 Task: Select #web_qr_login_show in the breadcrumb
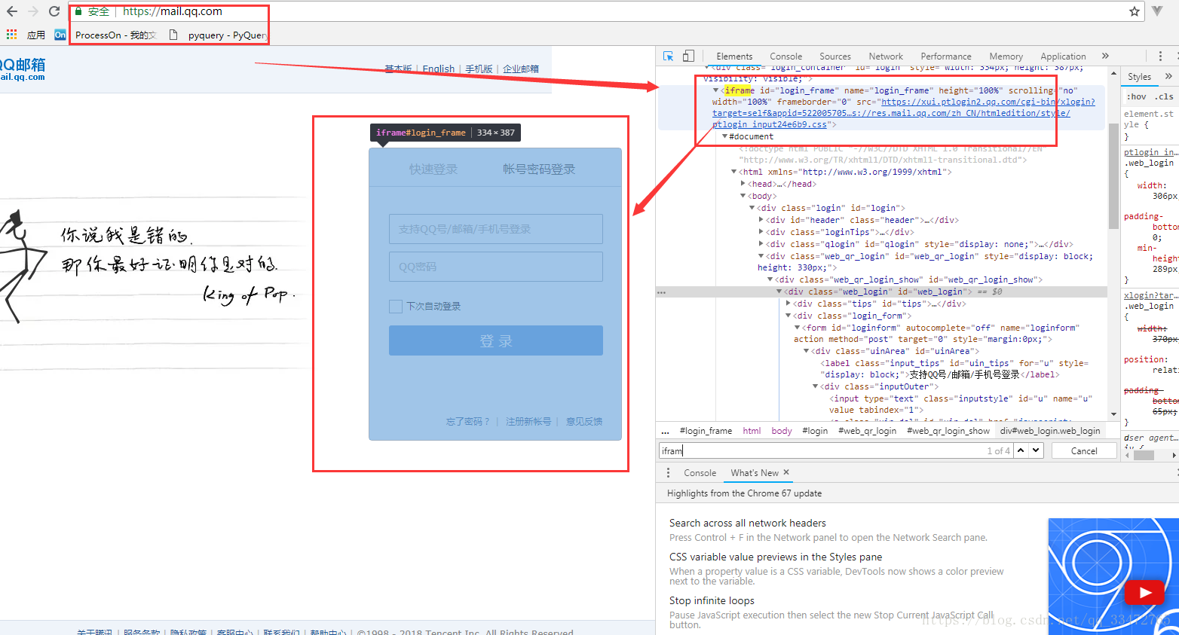pyautogui.click(x=948, y=431)
